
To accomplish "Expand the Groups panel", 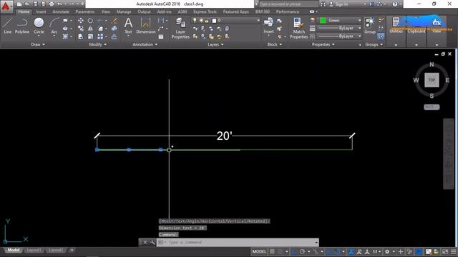I will point(374,44).
